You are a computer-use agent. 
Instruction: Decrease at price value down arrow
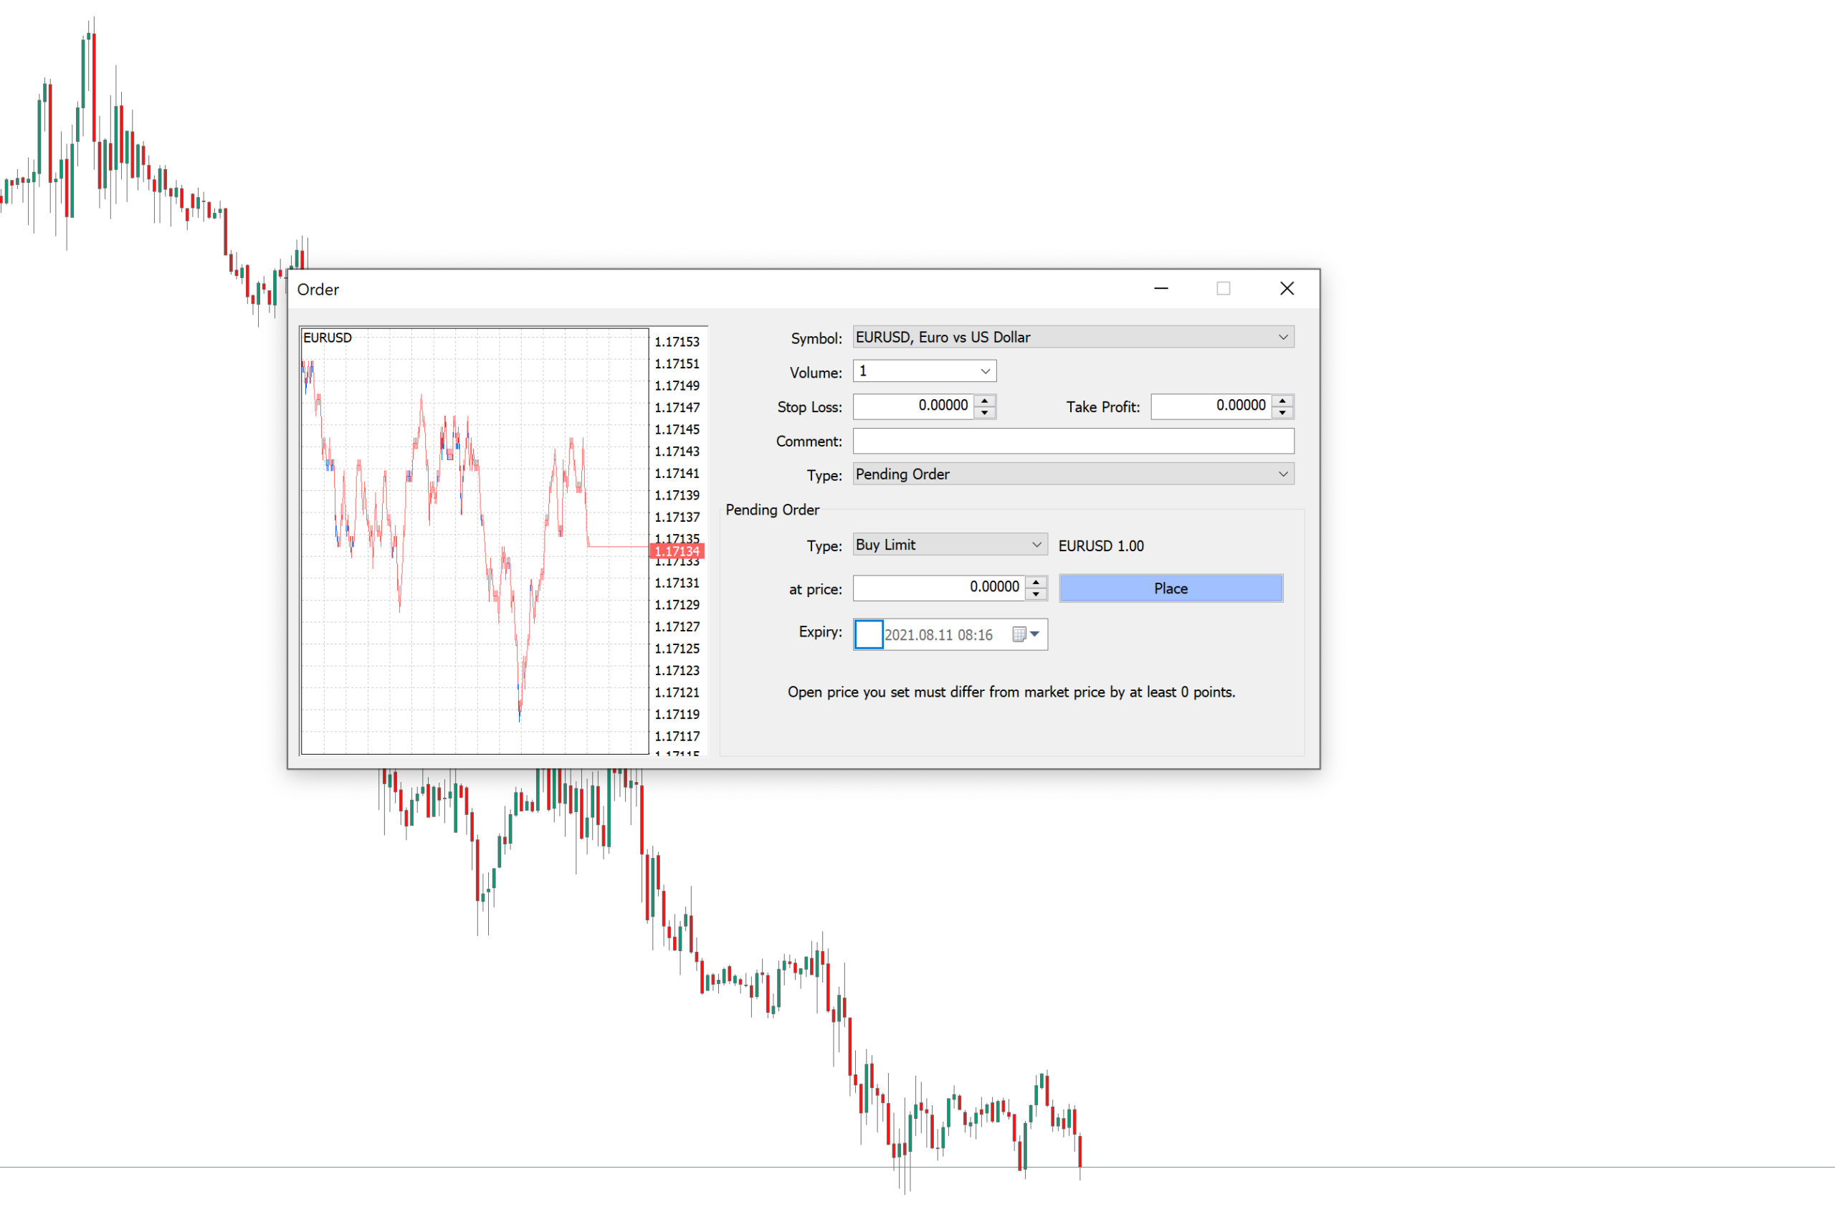[1036, 594]
